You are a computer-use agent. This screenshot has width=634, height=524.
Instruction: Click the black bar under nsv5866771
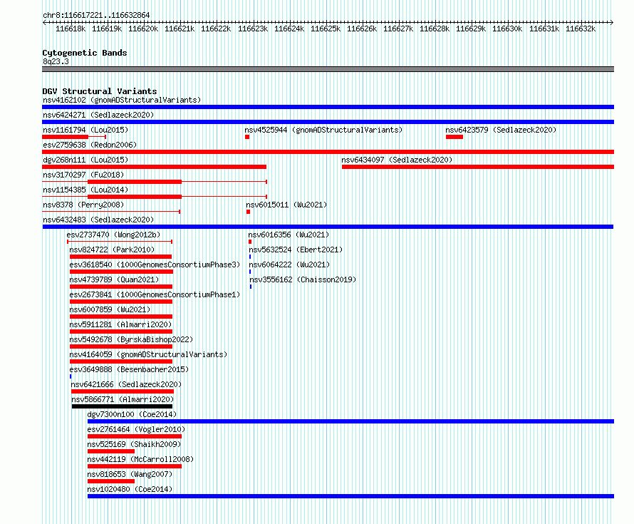tap(122, 406)
